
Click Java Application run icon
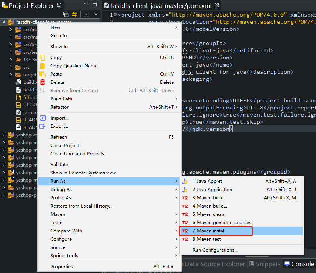(x=185, y=190)
